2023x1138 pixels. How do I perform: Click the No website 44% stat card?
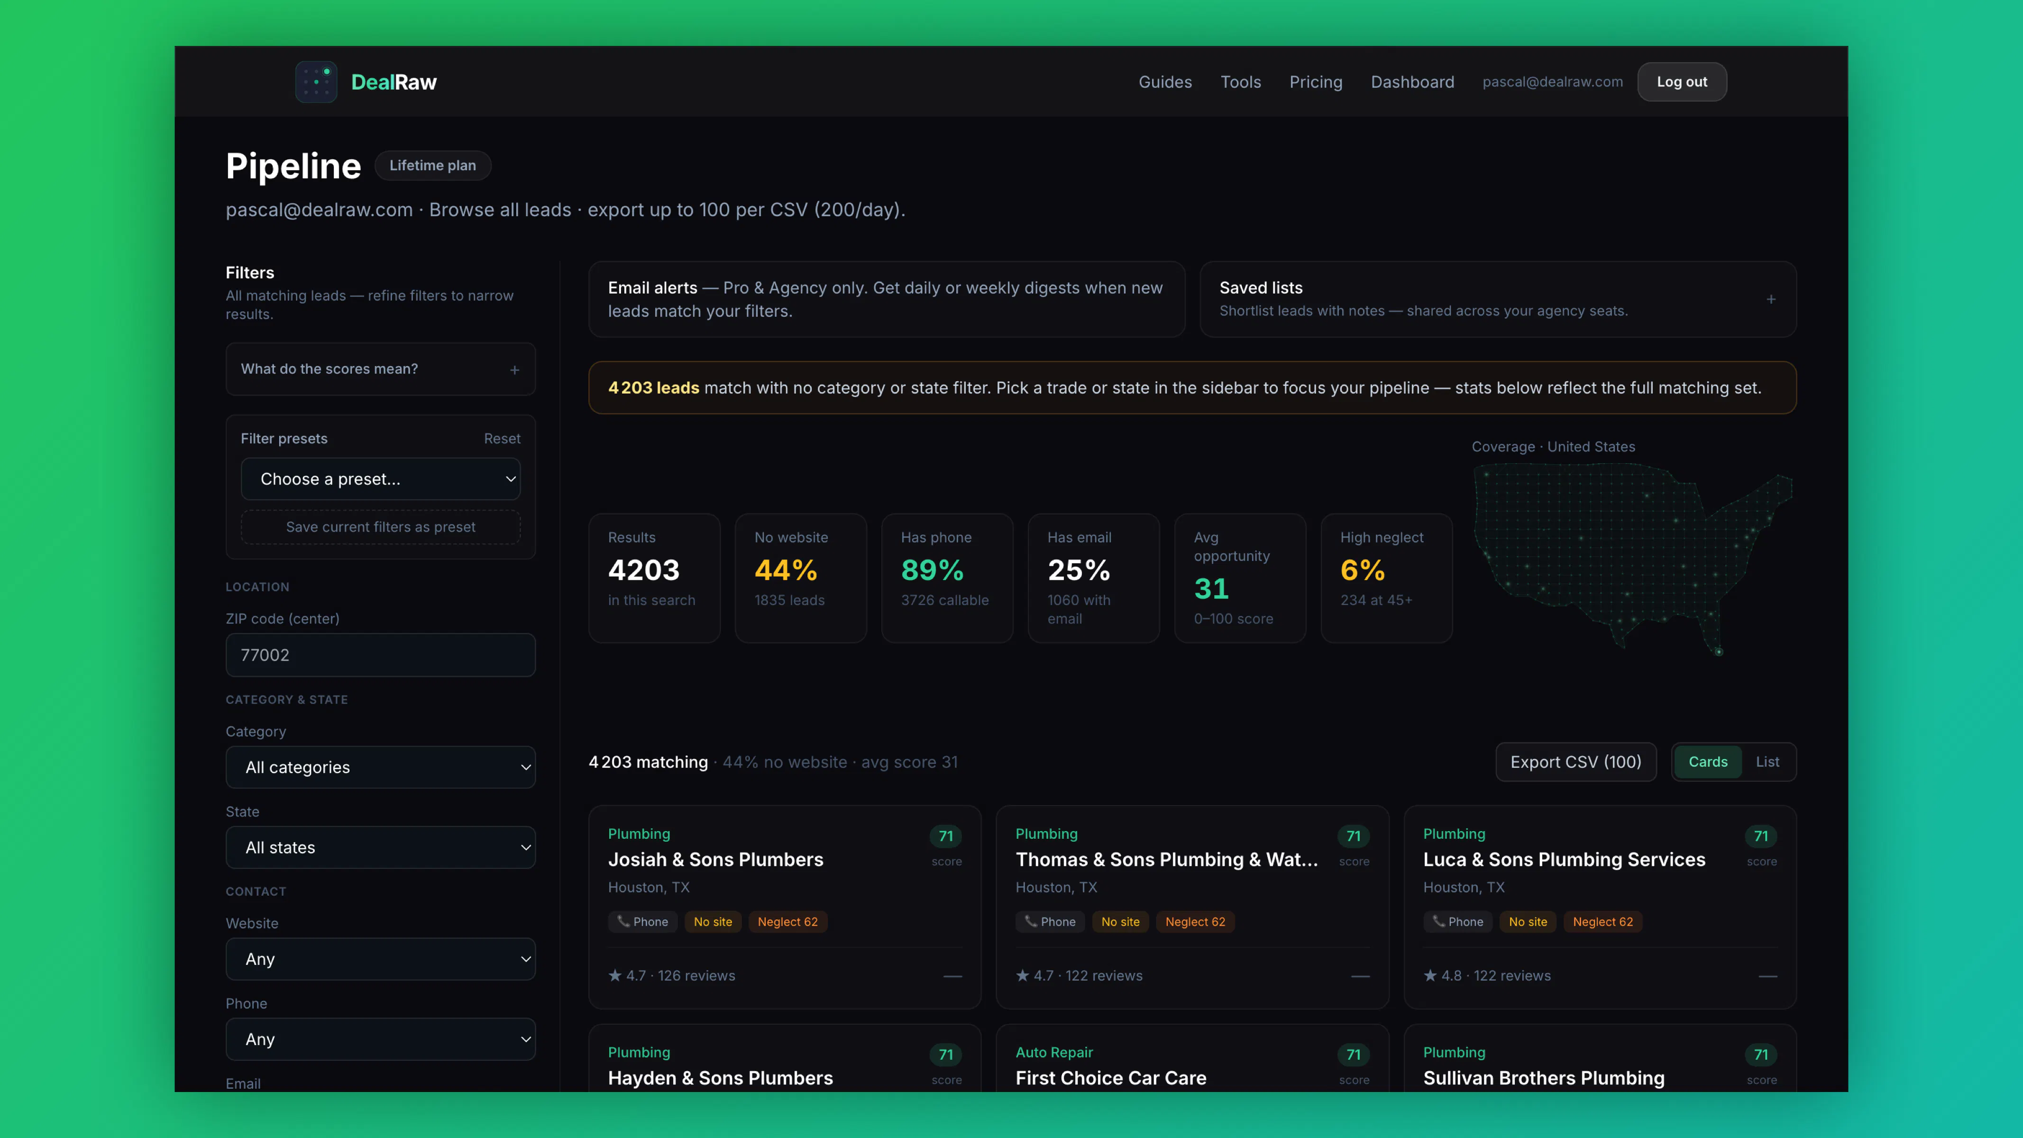point(800,578)
